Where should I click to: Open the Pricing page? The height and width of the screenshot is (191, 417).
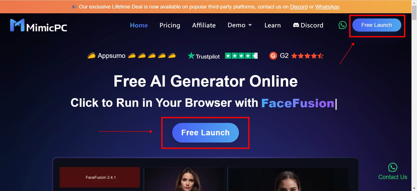tap(170, 25)
